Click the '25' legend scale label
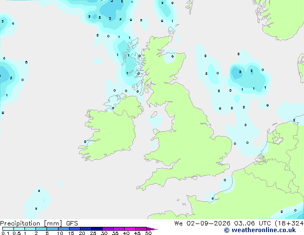 point(93,233)
